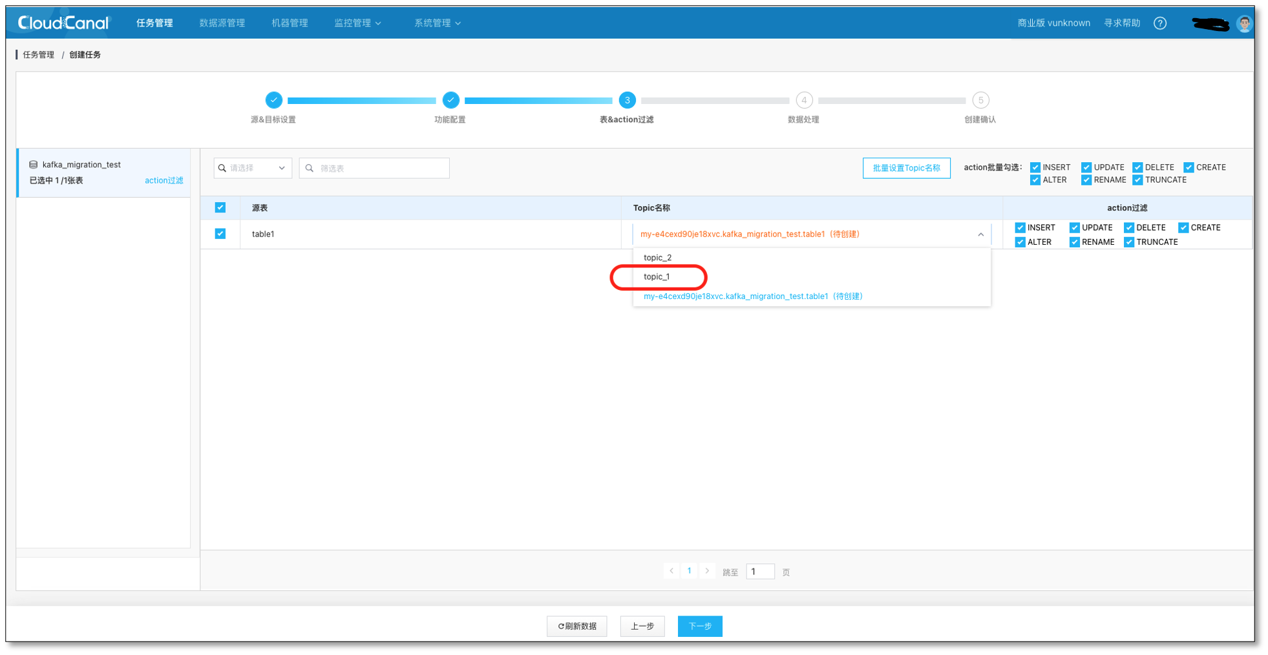This screenshot has height=655, width=1268.
Task: Click 批量设置Topic名称 button
Action: coord(906,168)
